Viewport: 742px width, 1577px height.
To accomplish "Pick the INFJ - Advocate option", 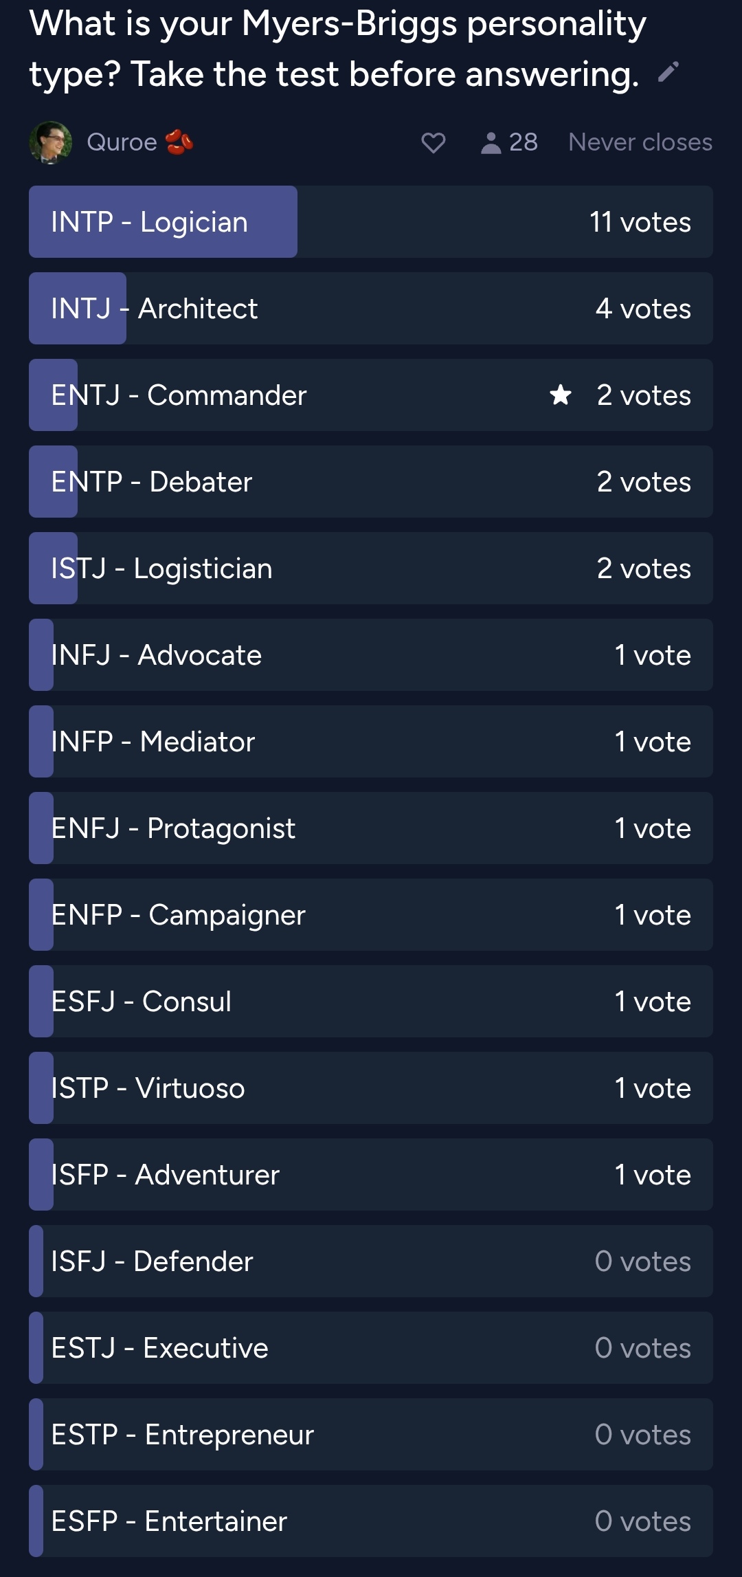I will [x=371, y=655].
